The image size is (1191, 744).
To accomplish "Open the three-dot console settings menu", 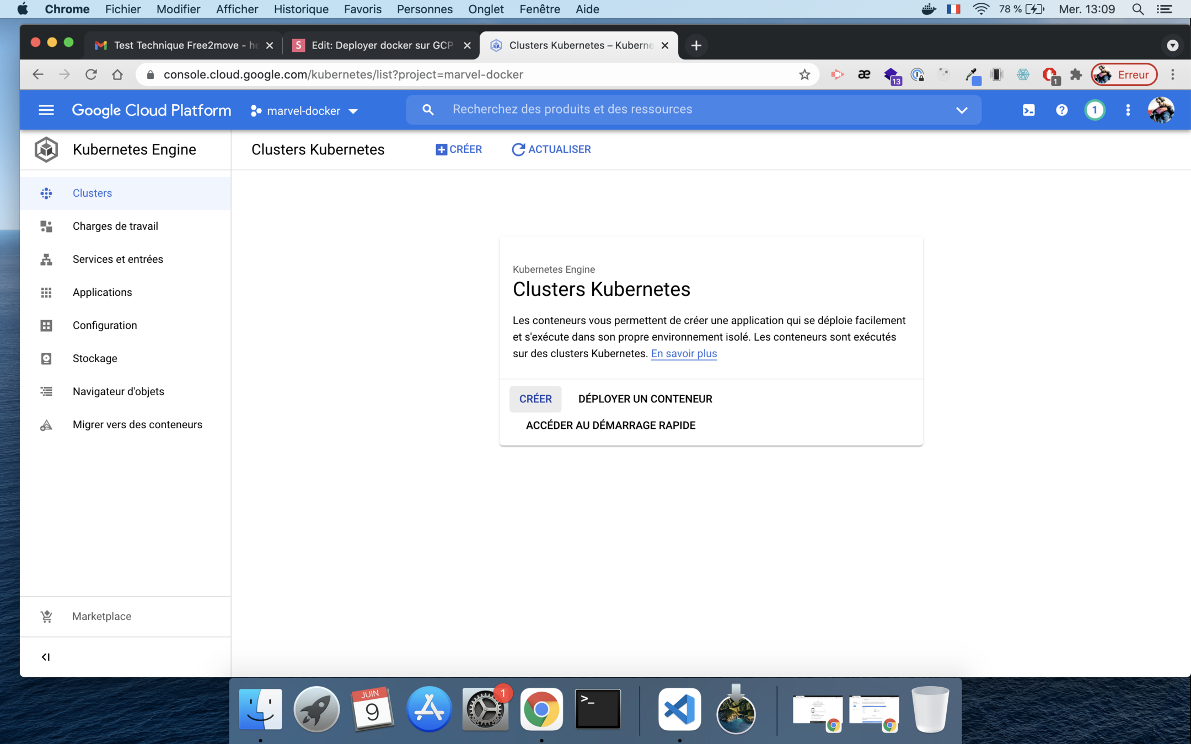I will [1128, 110].
